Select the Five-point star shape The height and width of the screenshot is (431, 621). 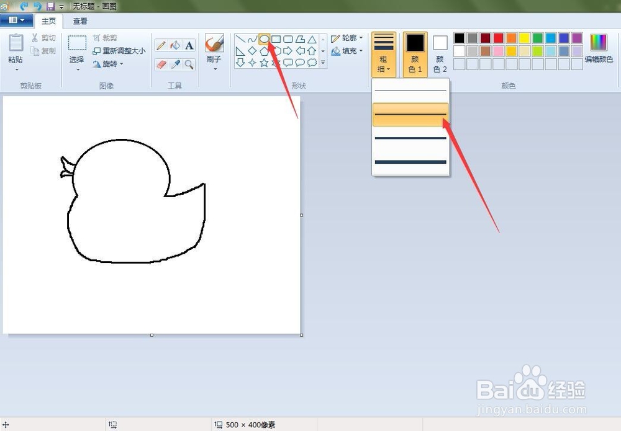tap(264, 63)
